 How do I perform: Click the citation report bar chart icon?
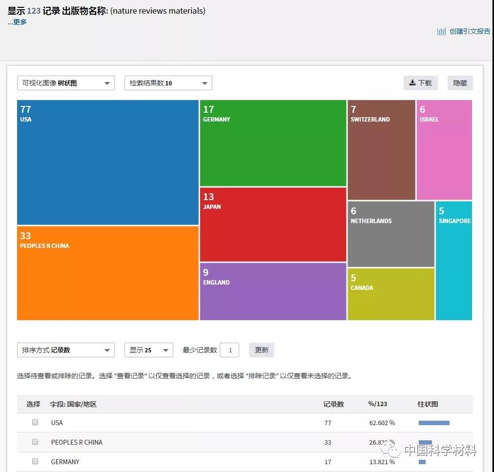[x=441, y=31]
